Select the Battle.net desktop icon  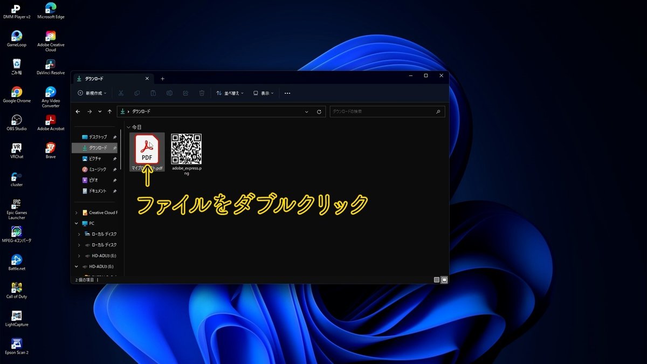click(17, 263)
